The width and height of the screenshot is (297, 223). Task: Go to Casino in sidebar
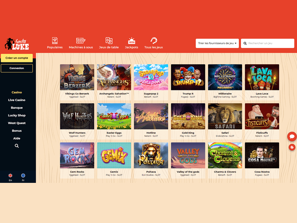17,92
